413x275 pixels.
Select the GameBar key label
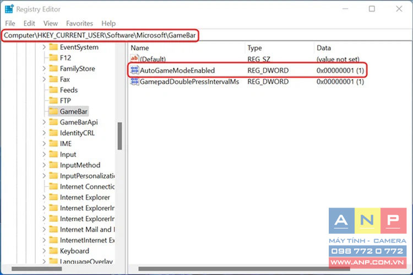73,111
